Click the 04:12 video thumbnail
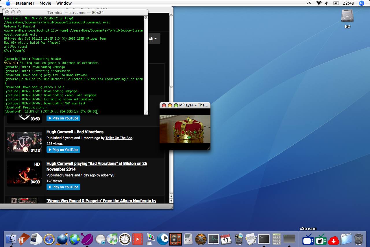 pos(24,142)
